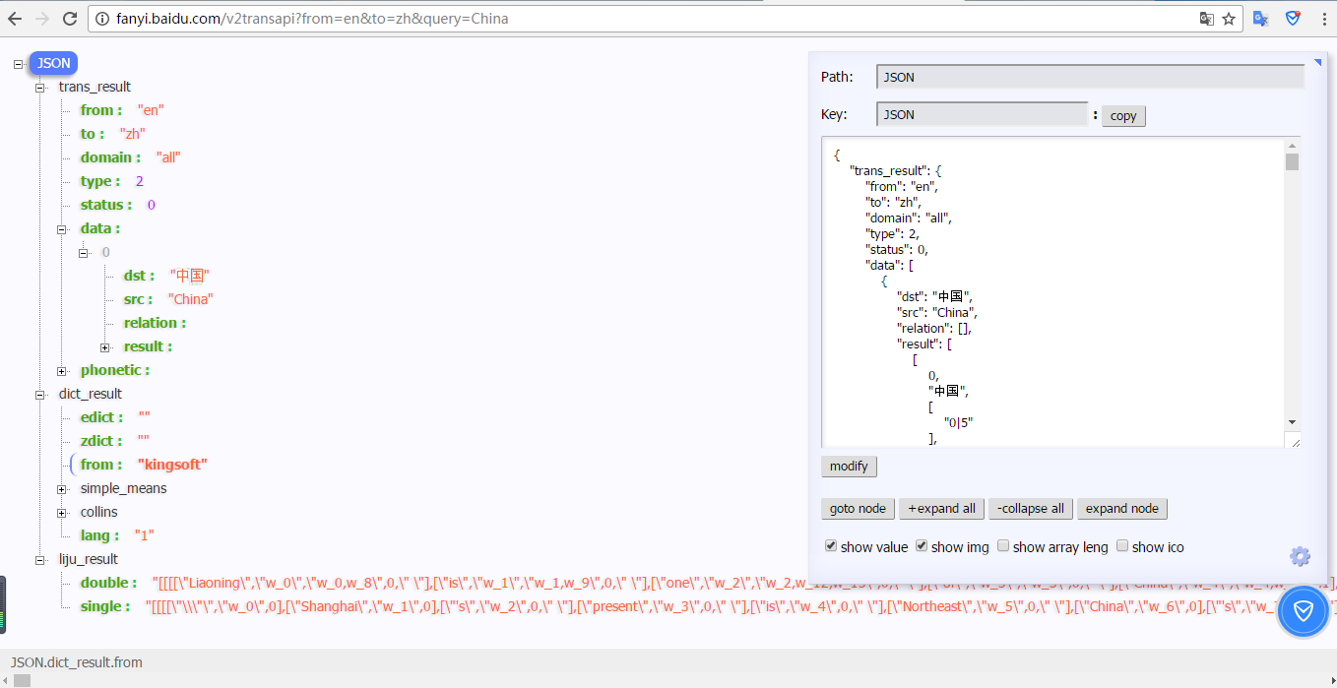This screenshot has width=1337, height=688.
Task: Bookmark this page with the star
Action: (x=1229, y=18)
